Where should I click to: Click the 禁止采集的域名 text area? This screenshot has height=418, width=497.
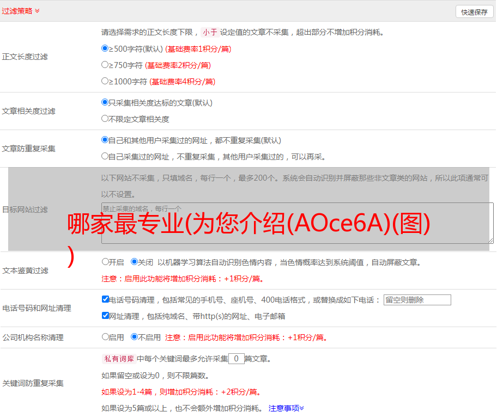coord(297,223)
